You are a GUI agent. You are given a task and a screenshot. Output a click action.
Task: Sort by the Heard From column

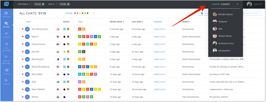point(117,22)
